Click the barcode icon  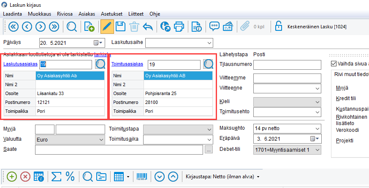(x=142, y=177)
